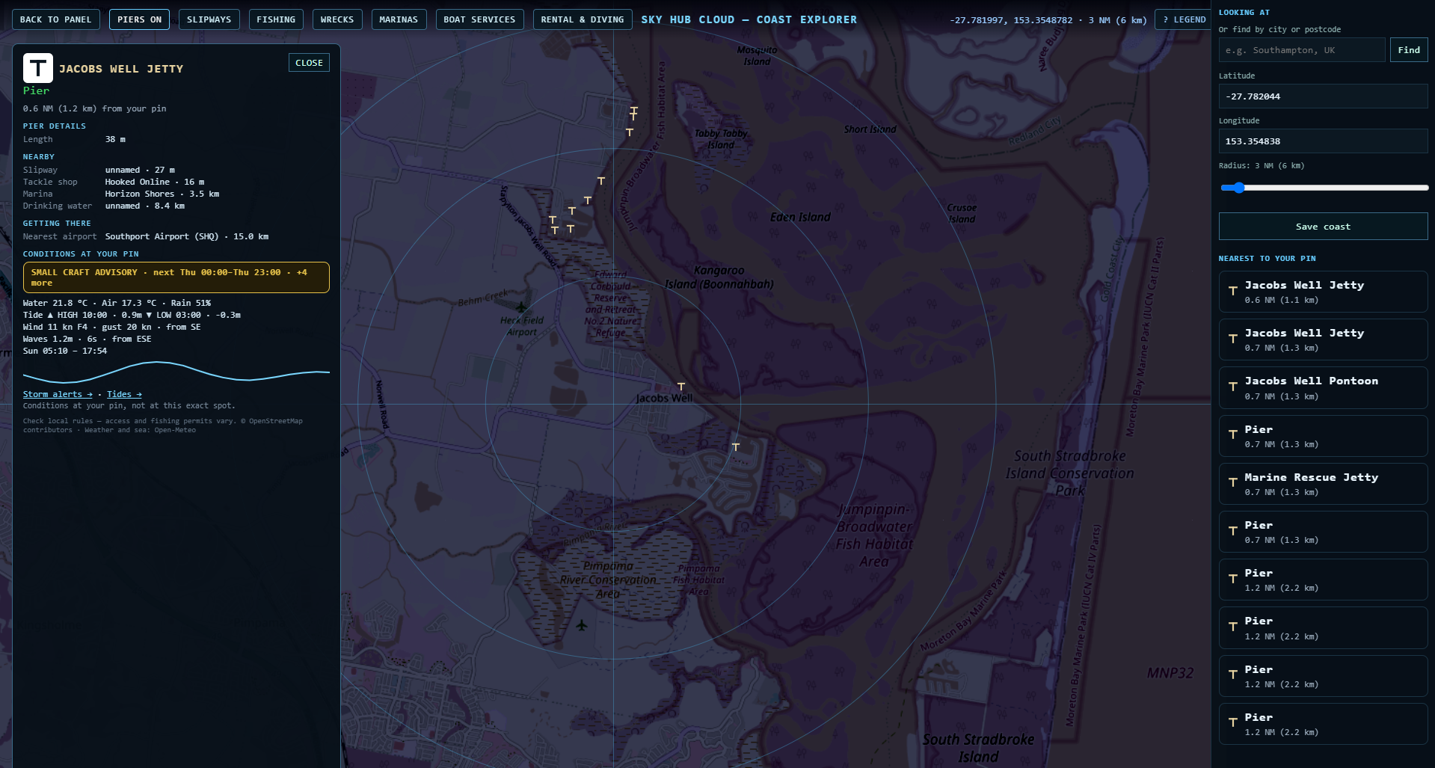Click the Sky Hub Cloud – Coast Explorer title
Screen dimensions: 1435x768
749,19
